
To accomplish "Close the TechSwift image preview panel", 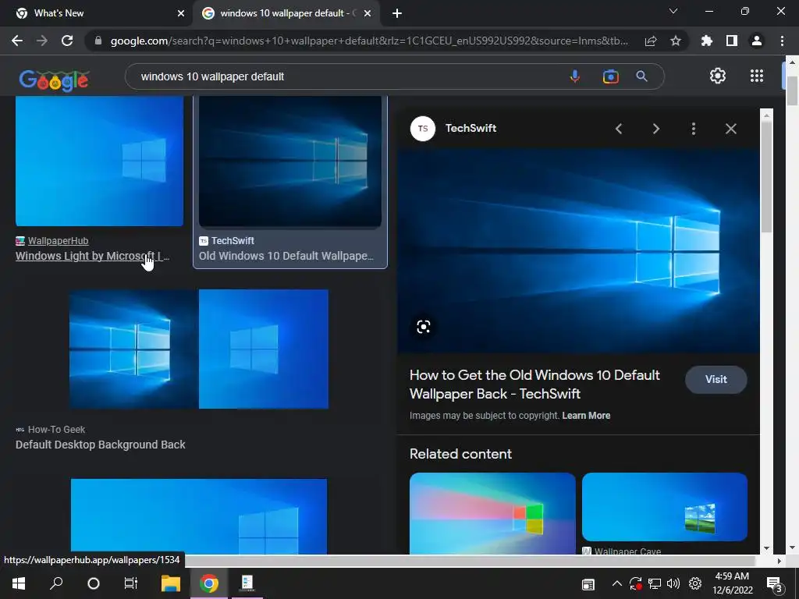I will click(730, 129).
